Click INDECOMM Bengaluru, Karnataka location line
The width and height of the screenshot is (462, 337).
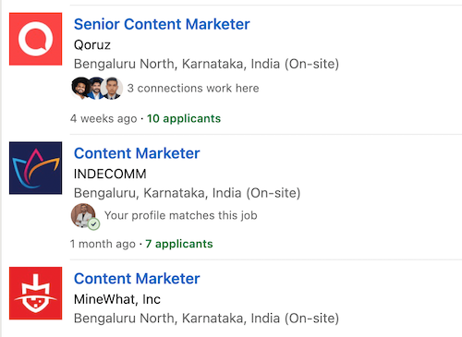(x=187, y=193)
